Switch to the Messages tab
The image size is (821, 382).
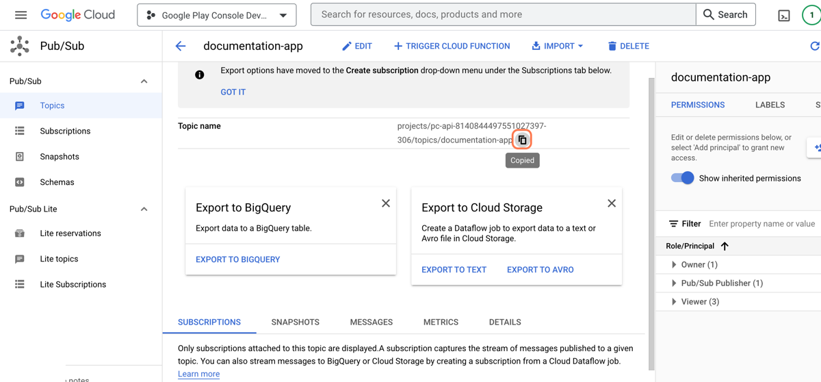pos(371,322)
